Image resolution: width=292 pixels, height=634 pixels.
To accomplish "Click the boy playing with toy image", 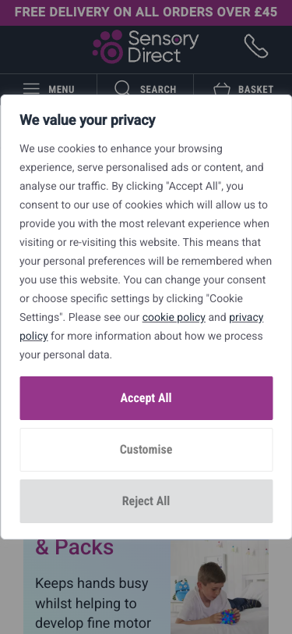I will click(220, 586).
